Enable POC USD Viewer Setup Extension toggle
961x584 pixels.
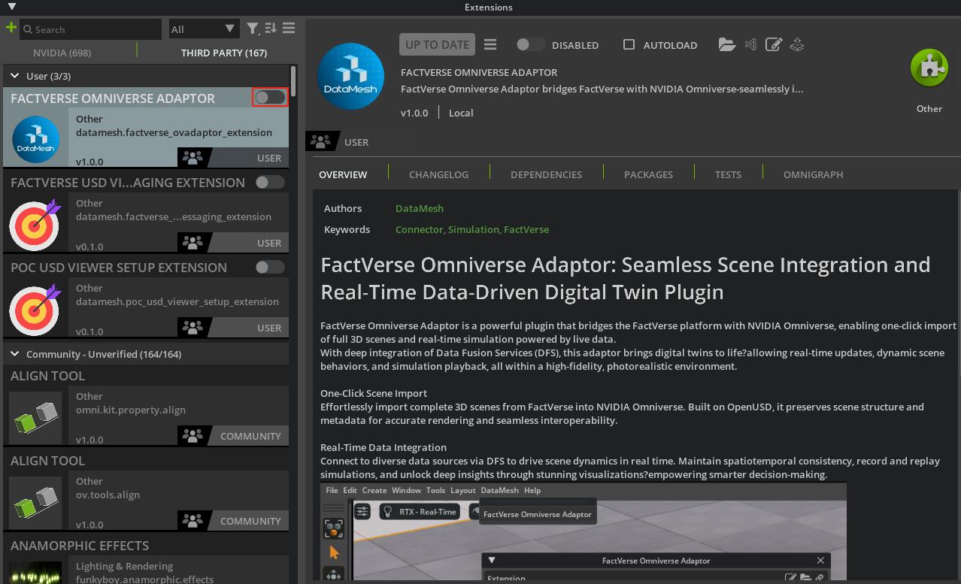coord(270,267)
